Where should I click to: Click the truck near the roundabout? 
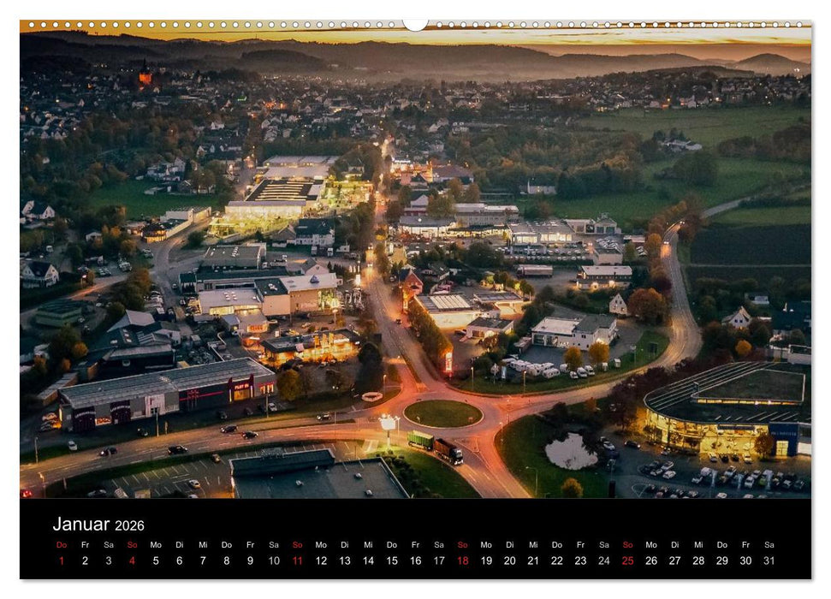click(x=436, y=446)
